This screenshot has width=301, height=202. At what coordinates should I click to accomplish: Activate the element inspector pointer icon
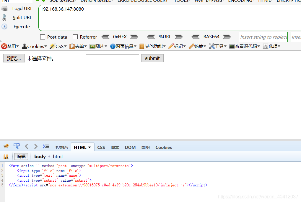pos(17,146)
